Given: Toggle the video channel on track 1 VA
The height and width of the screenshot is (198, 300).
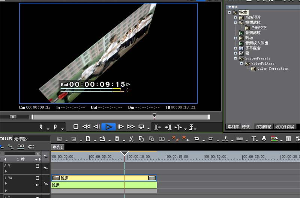Looking at the screenshot, I should point(37,178).
